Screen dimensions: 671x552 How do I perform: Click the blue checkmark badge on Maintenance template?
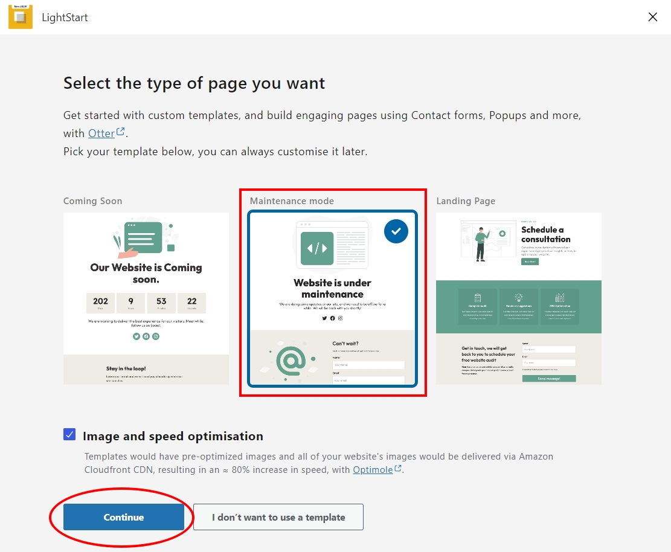coord(396,231)
